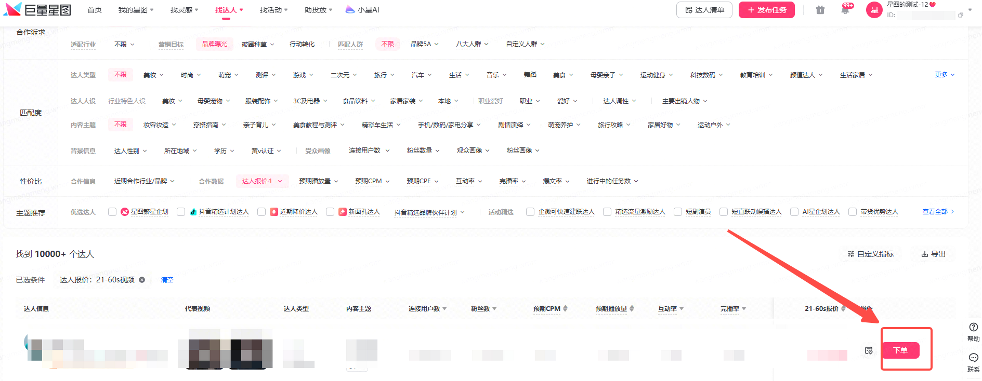The height and width of the screenshot is (381, 982).
Task: Go to 首页 tab
Action: (x=95, y=10)
